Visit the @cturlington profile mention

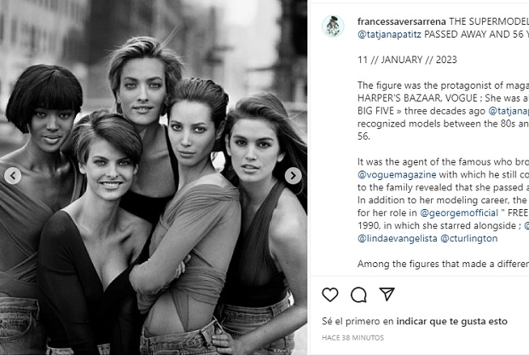(x=469, y=239)
